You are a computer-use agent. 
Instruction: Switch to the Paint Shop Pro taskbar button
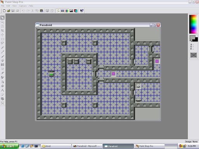149,146
